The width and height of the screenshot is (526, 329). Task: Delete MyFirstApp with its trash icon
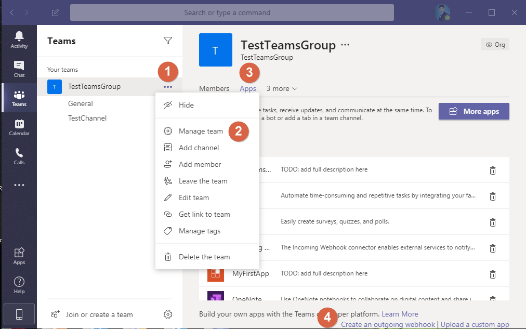pos(493,273)
